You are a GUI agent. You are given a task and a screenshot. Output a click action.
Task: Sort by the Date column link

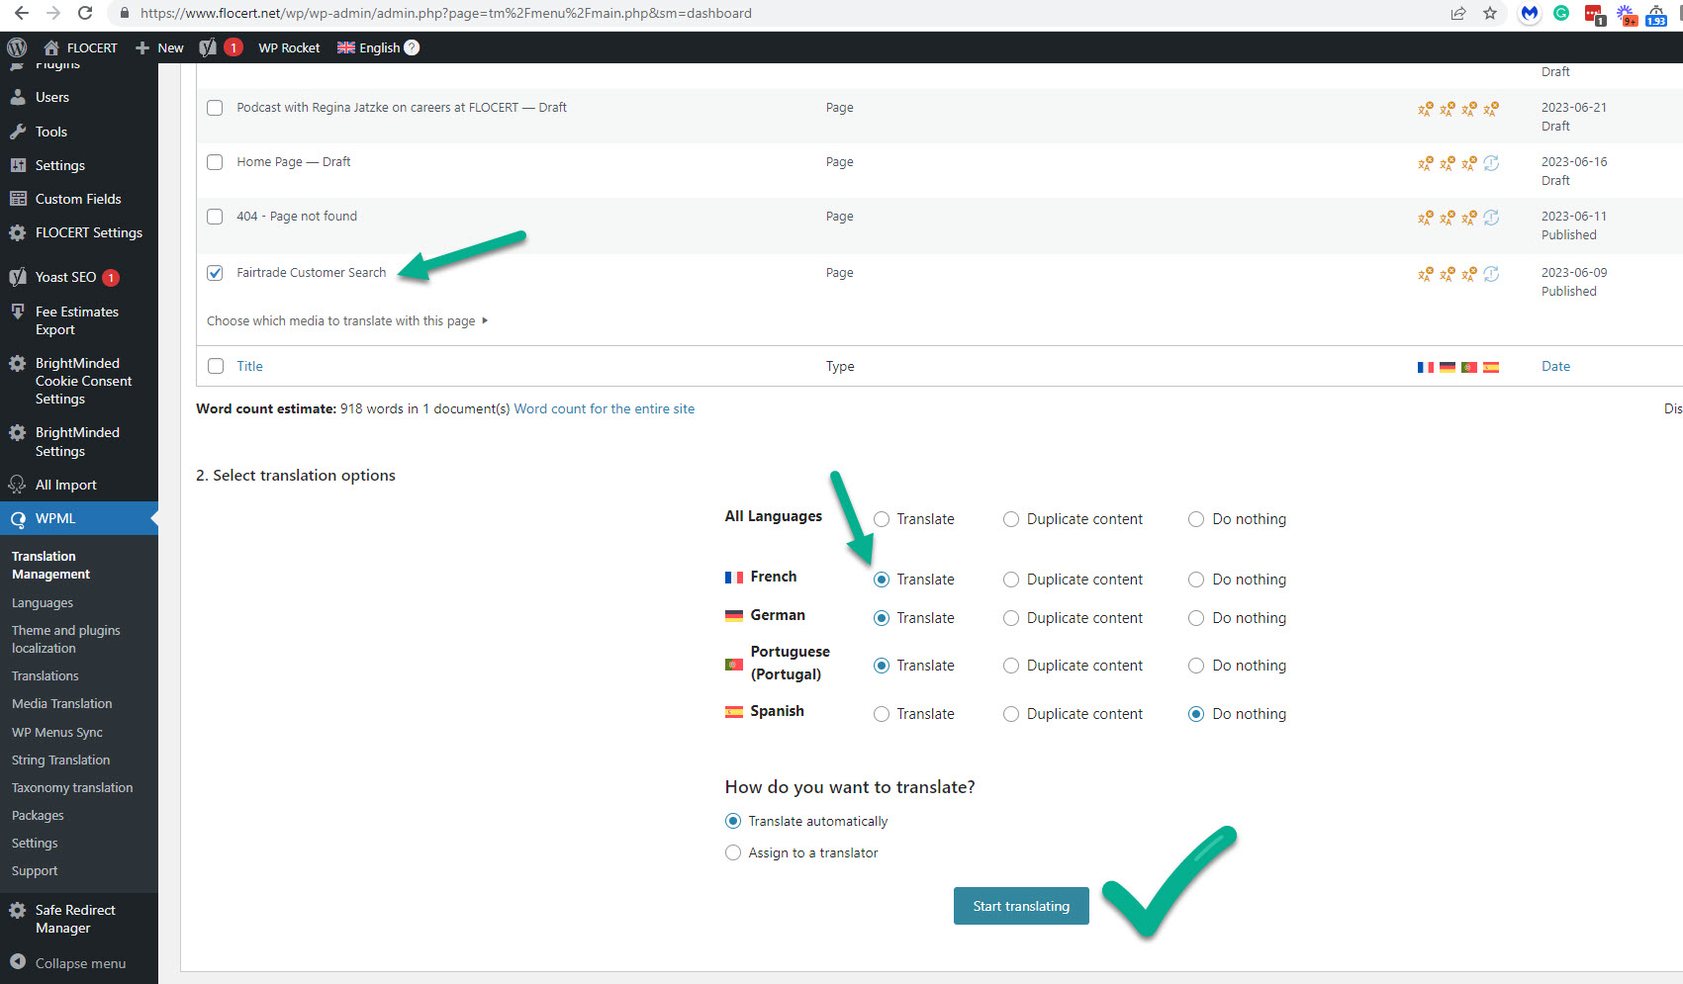pos(1555,366)
